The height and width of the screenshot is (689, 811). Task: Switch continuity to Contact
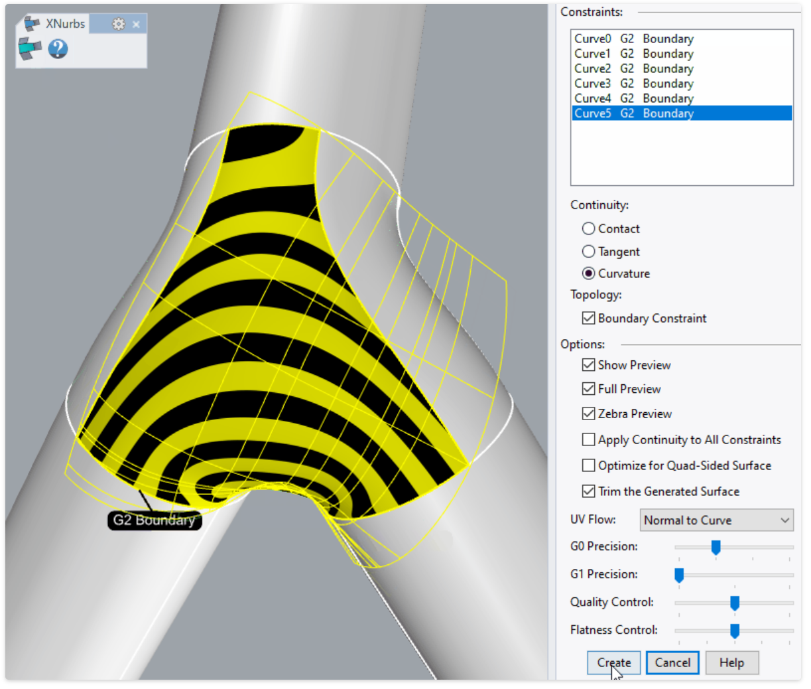(588, 228)
